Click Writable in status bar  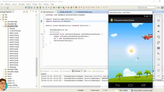[x=80, y=90]
